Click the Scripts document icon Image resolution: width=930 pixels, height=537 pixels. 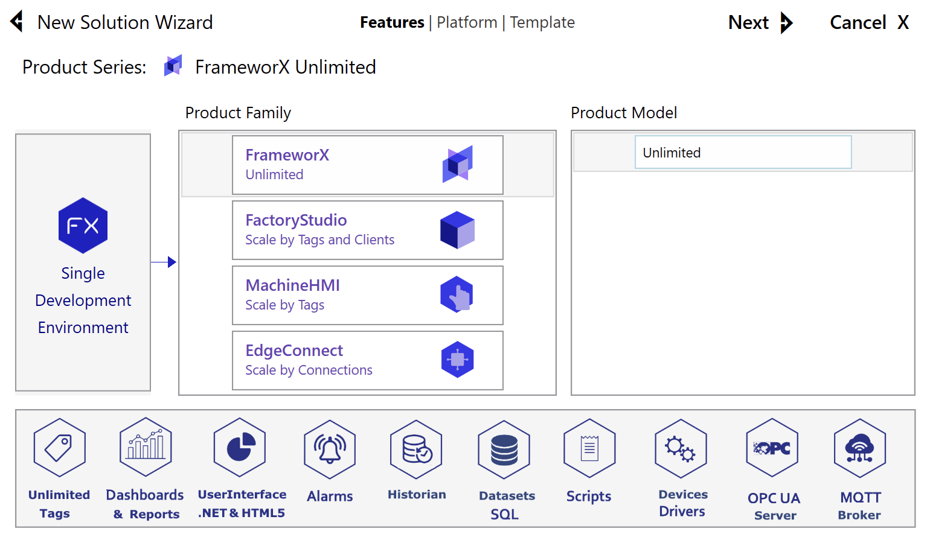click(x=589, y=449)
